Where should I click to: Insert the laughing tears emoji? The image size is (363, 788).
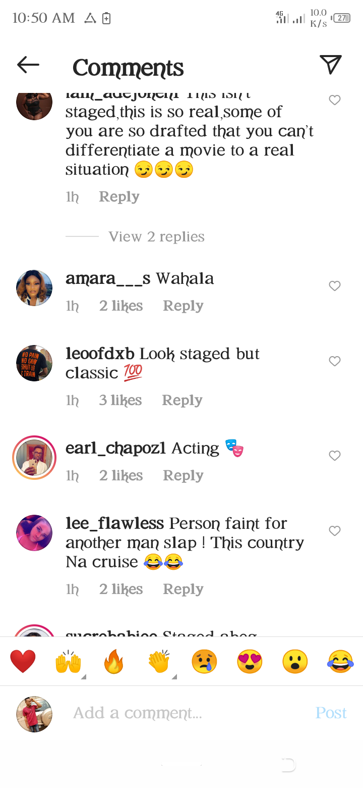click(340, 662)
